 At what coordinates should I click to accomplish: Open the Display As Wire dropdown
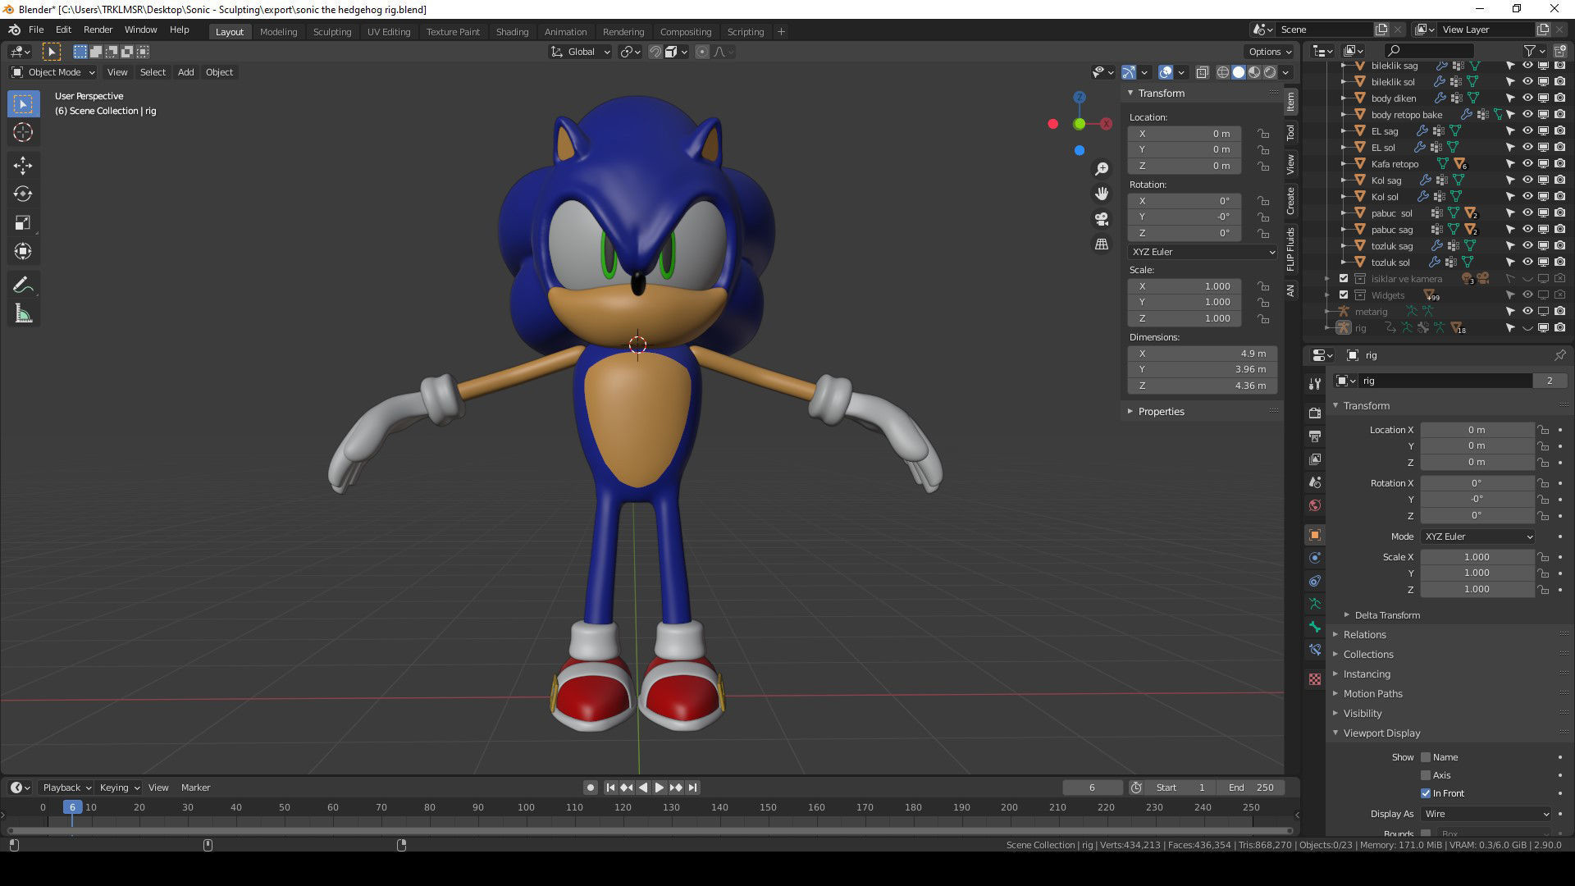1486,814
